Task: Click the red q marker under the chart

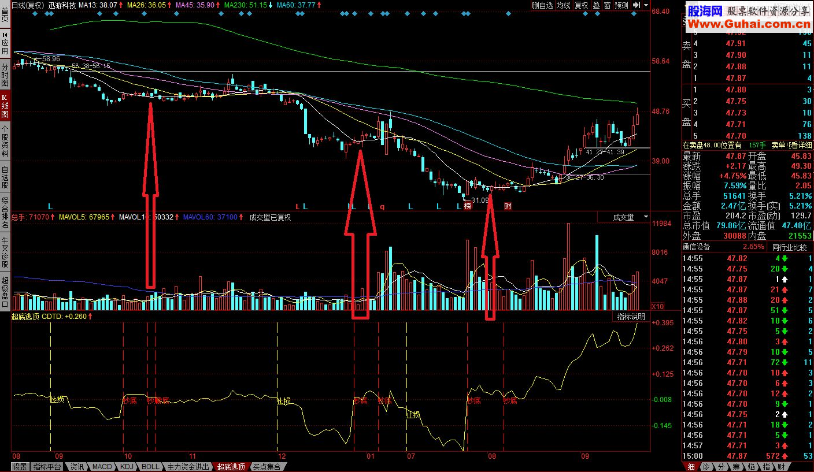Action: pos(382,206)
